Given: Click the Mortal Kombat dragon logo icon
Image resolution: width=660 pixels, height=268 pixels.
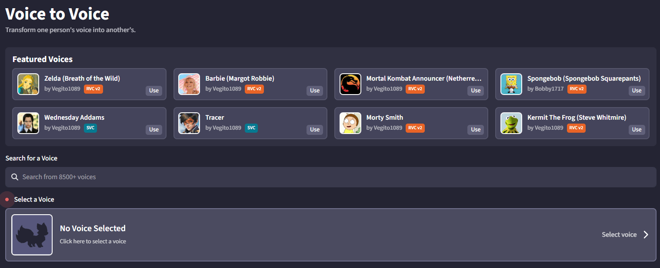Looking at the screenshot, I should click(350, 84).
